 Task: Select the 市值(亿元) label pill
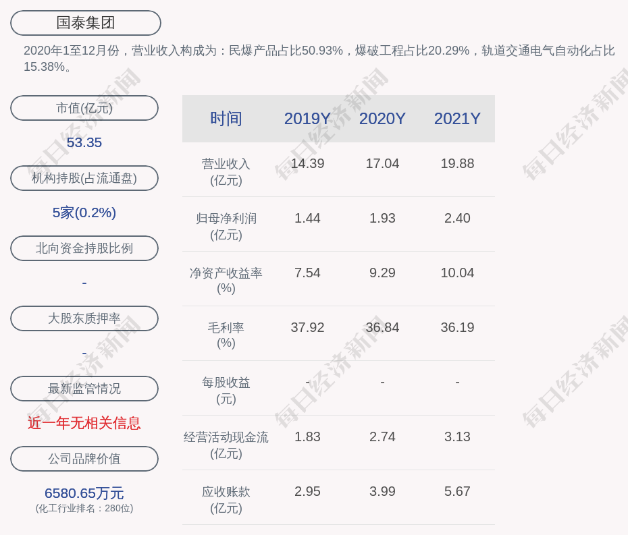(x=84, y=108)
